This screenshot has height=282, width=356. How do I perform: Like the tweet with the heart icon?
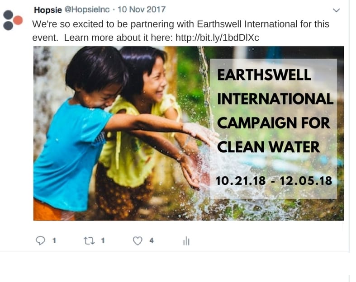point(138,241)
